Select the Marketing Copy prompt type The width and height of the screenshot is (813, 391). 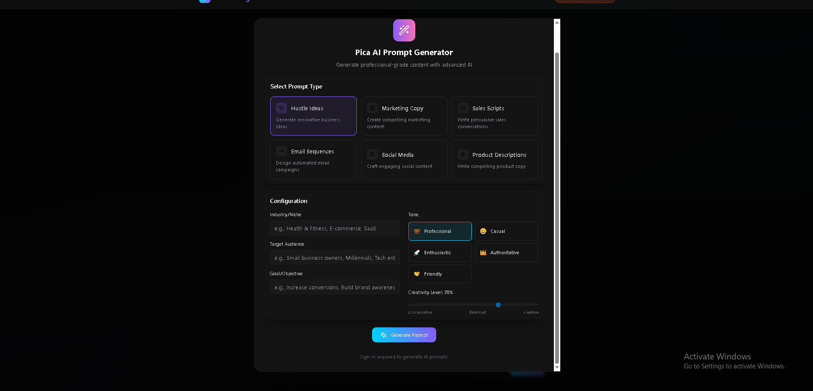click(404, 116)
